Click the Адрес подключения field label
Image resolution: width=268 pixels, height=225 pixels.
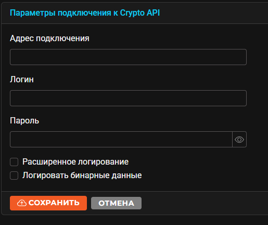[49, 39]
